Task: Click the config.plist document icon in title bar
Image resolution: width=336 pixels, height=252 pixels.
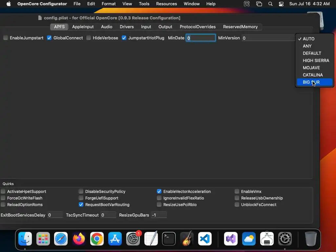Action: (40, 18)
